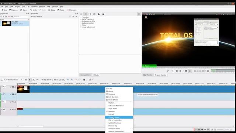Expand the Colour effects category

(80, 25)
